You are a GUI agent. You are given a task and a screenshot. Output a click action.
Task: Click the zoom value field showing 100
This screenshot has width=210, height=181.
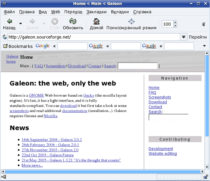[167, 24]
